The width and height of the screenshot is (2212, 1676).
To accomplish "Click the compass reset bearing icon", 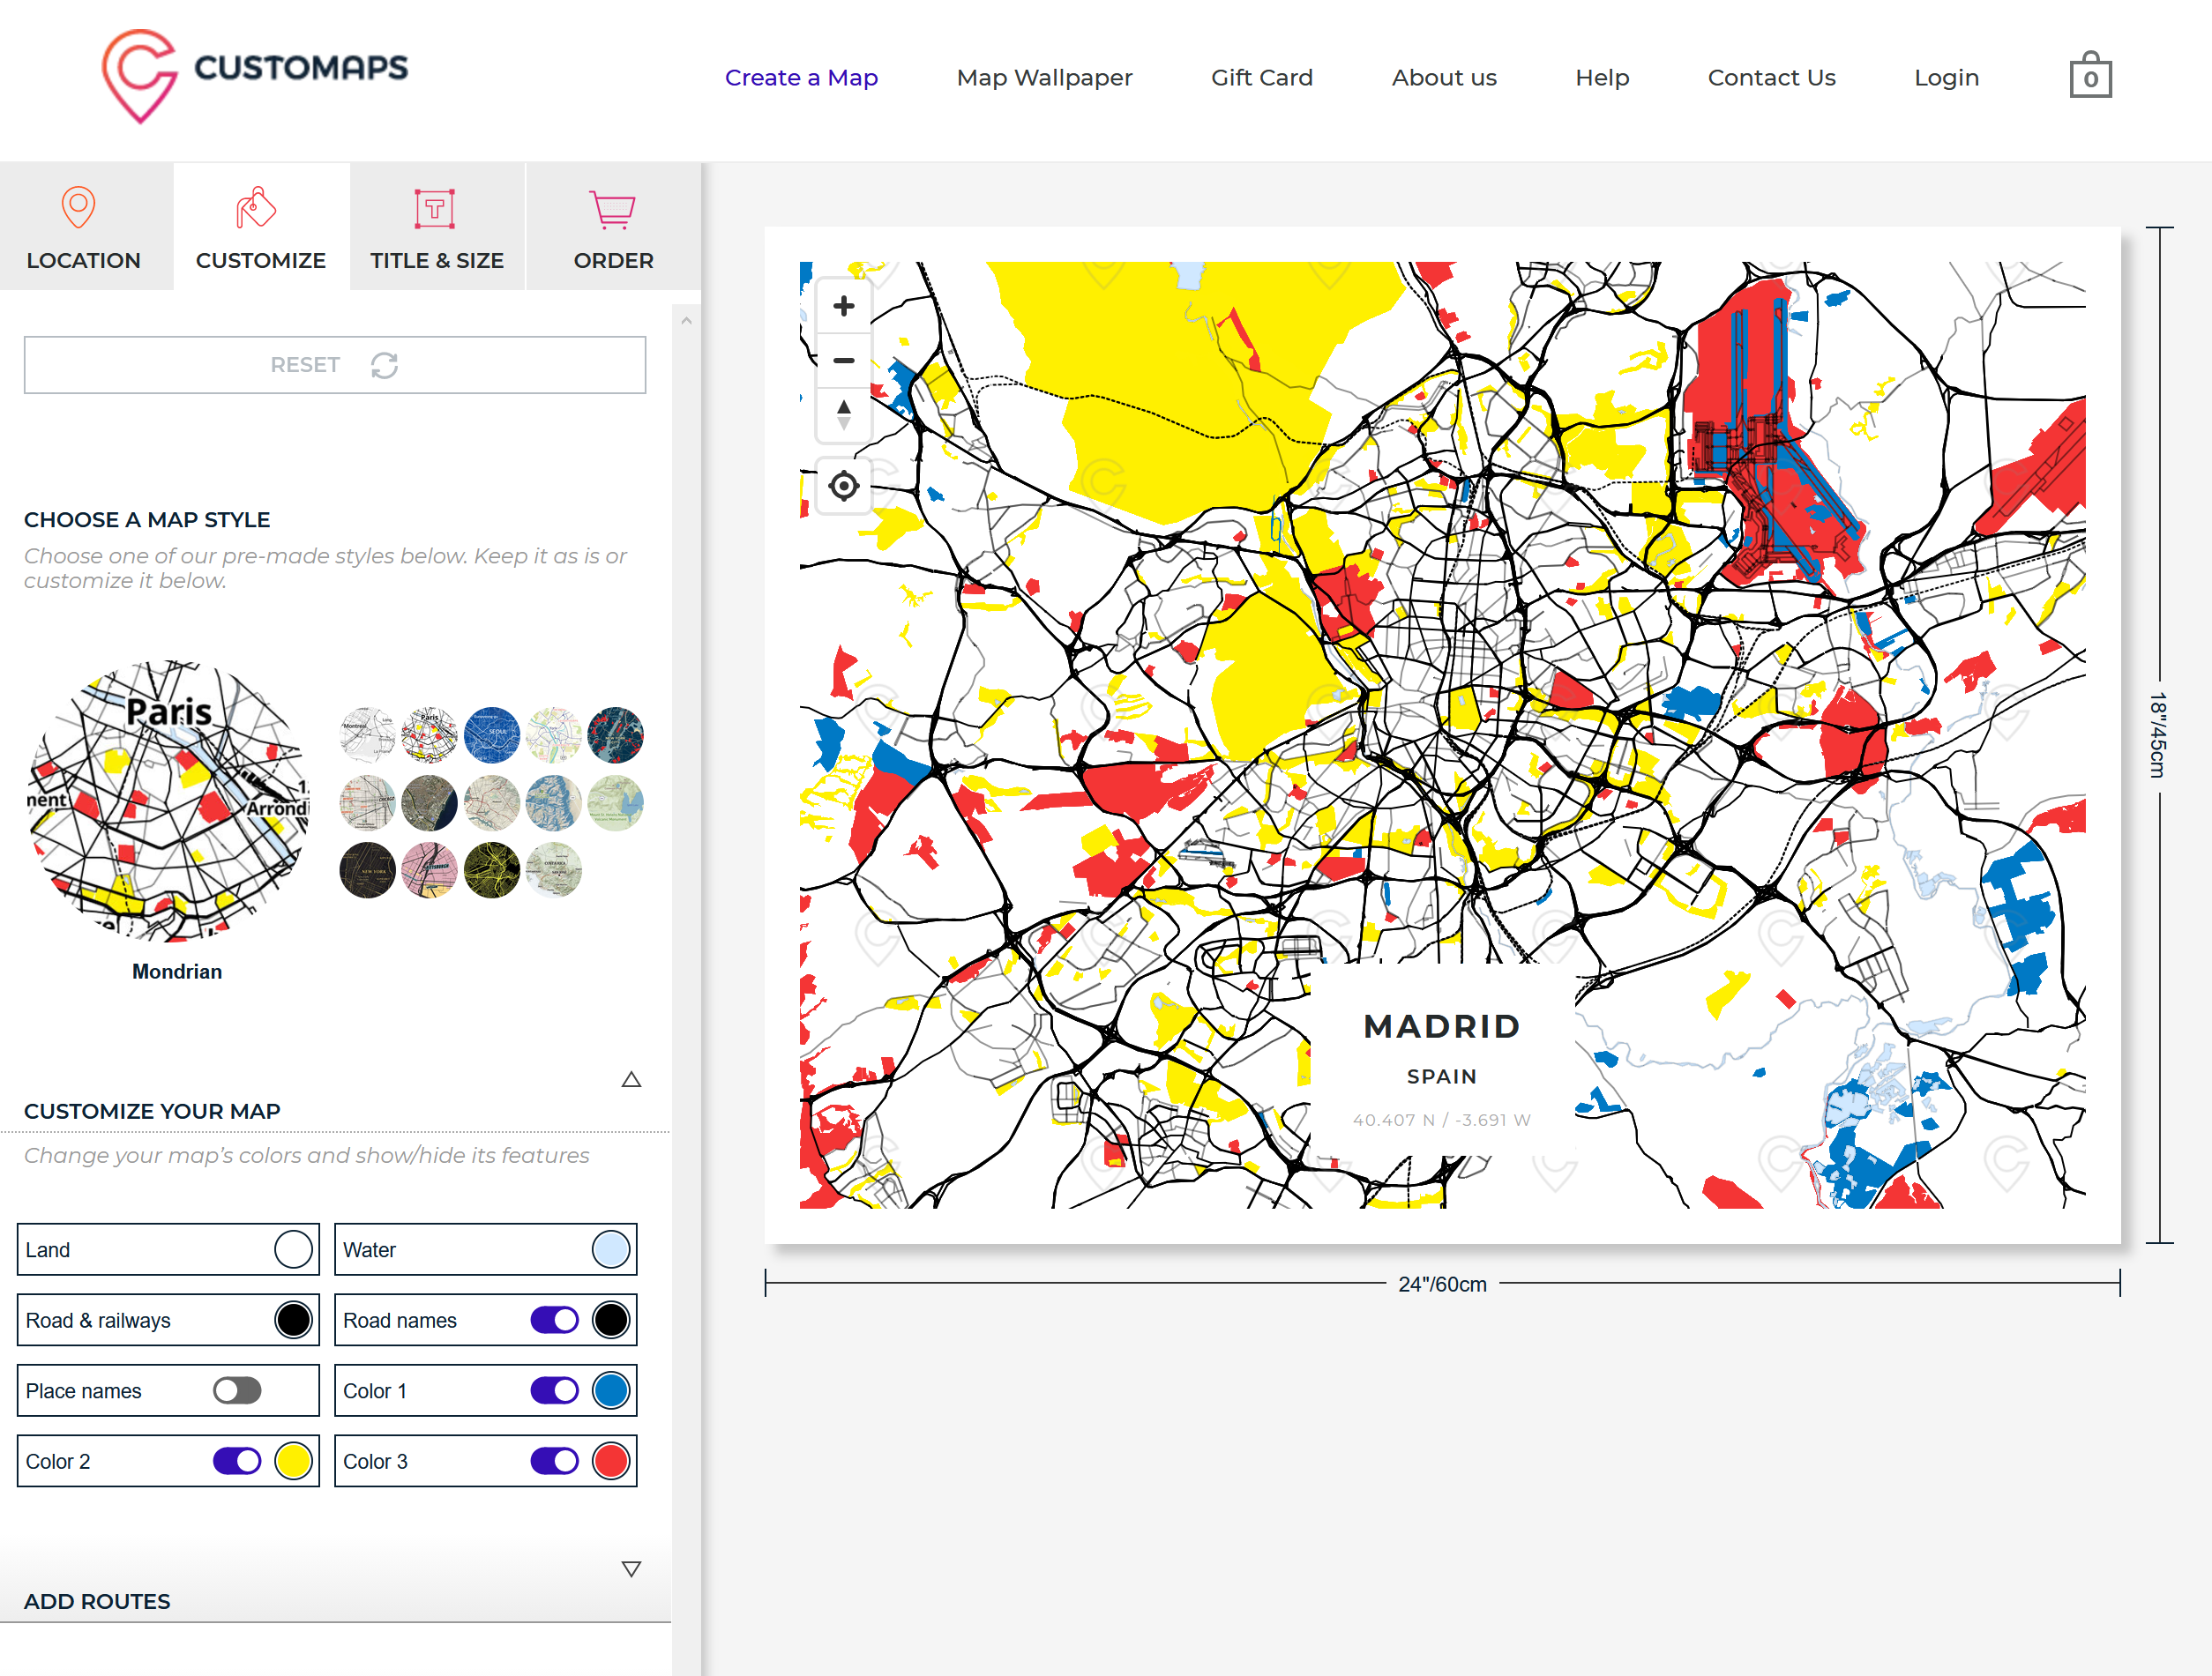I will [x=843, y=414].
